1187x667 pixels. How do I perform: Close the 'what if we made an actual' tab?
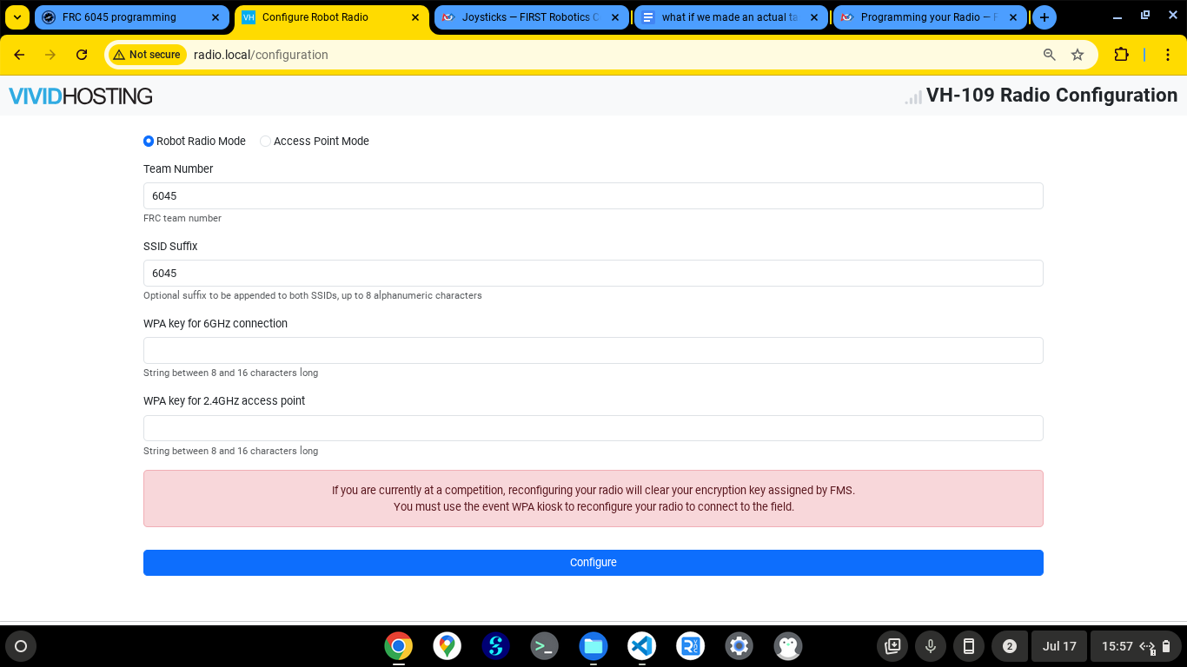point(814,17)
